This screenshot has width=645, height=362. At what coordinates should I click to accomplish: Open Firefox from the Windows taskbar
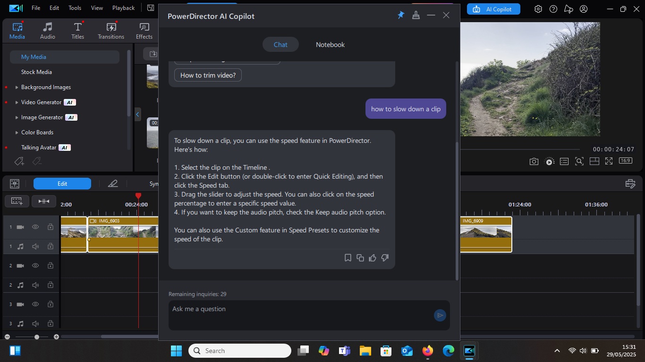[x=427, y=351]
